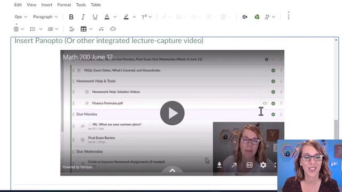The image size is (342, 192).
Task: Click the increase indent icon
Action: click(x=50, y=29)
